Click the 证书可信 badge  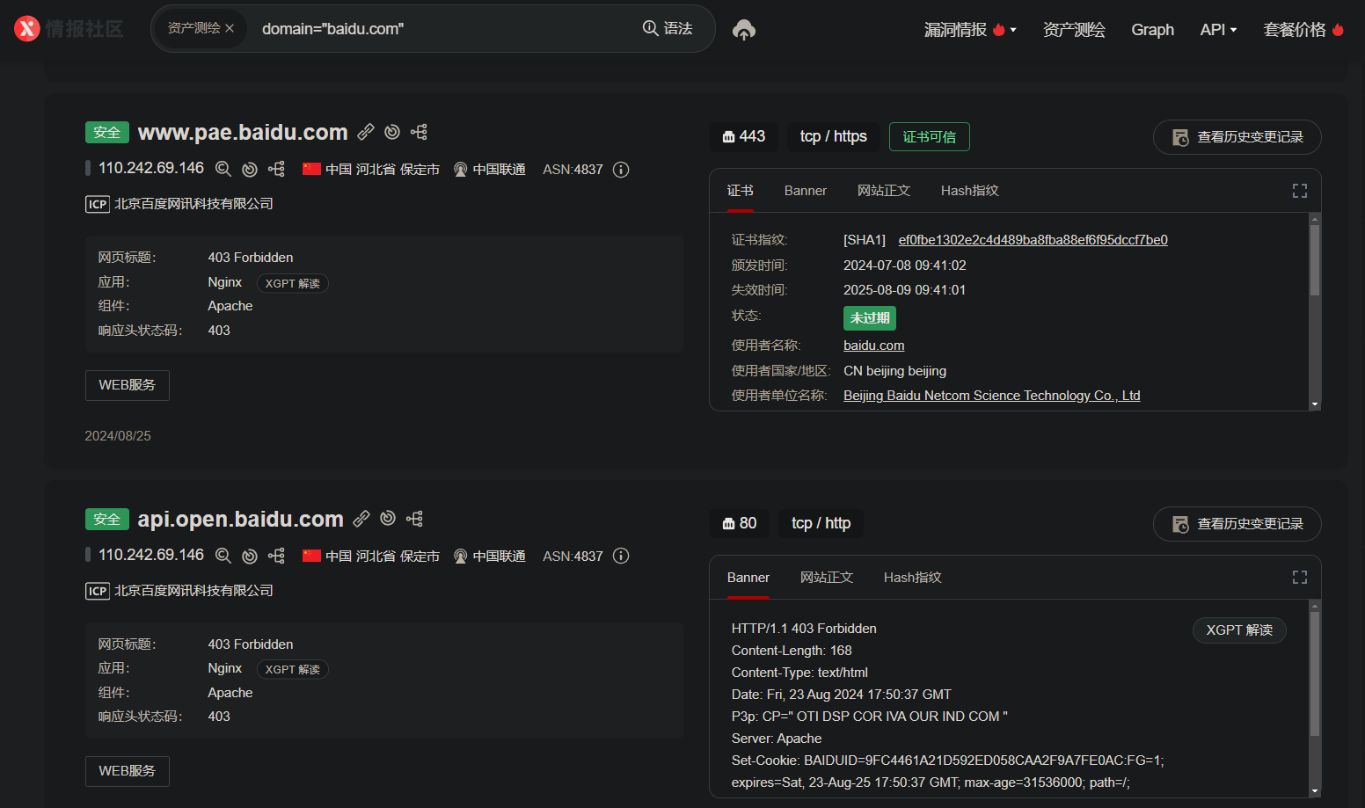(x=930, y=137)
